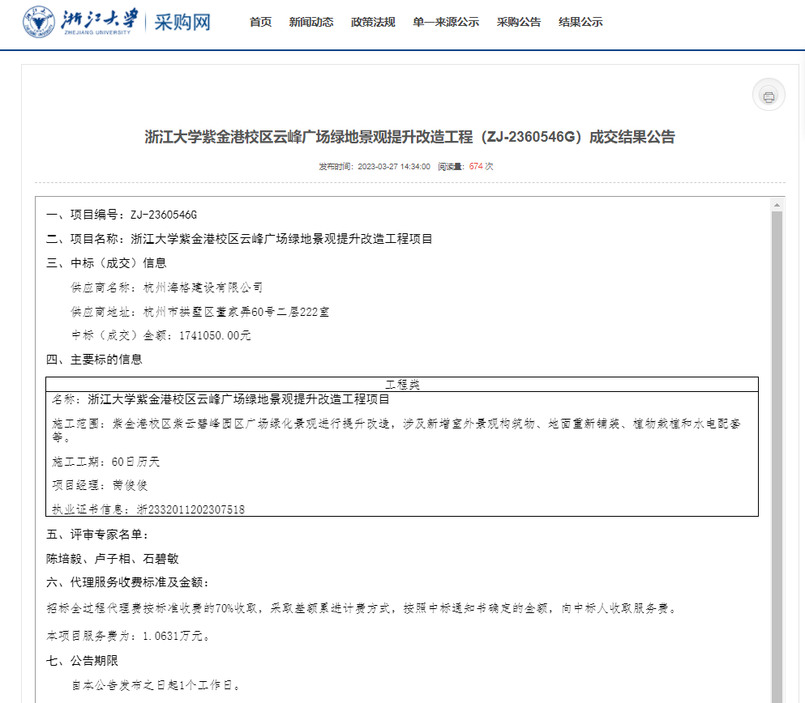Click service fee 1.0631万元 line
Screen dimensions: 805x703
point(128,636)
